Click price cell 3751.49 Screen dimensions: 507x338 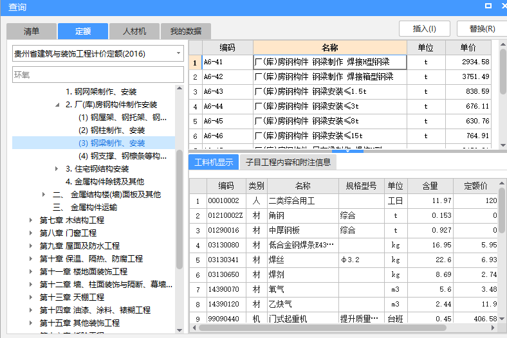(x=468, y=77)
